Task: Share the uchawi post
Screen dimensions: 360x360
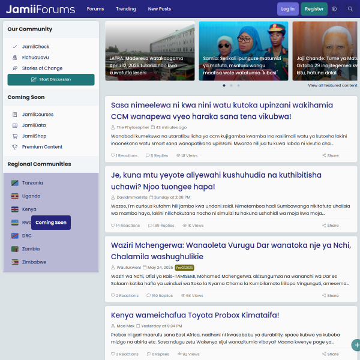Action: (x=331, y=226)
